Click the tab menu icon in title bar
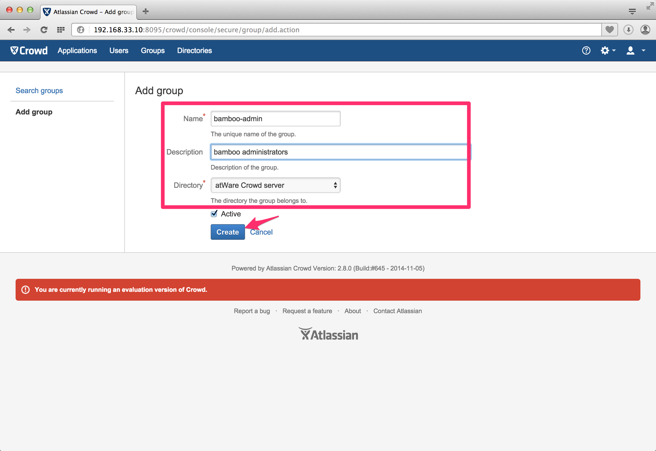The width and height of the screenshot is (656, 451). tap(632, 11)
